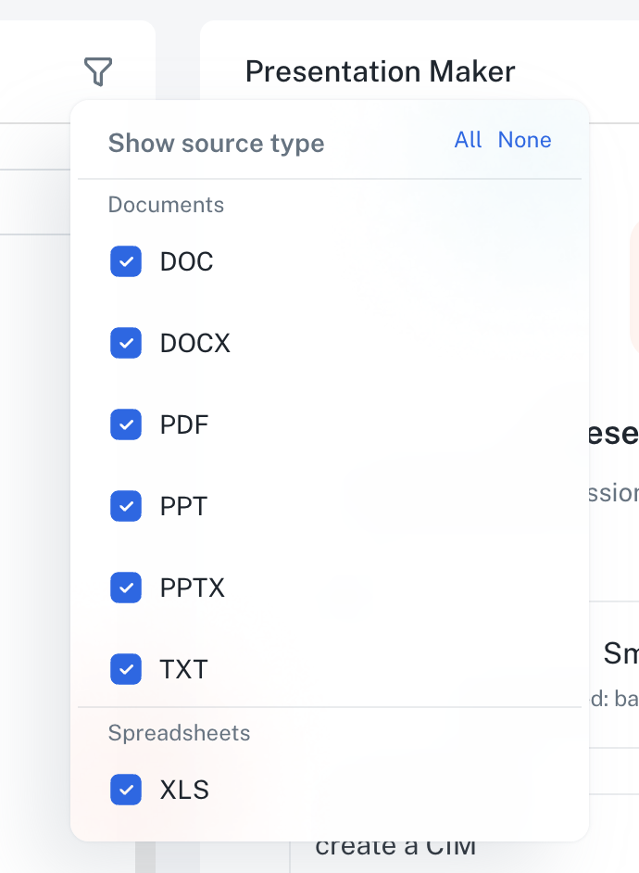
Task: Click the blue checkmark icon beside DOC
Action: (126, 261)
